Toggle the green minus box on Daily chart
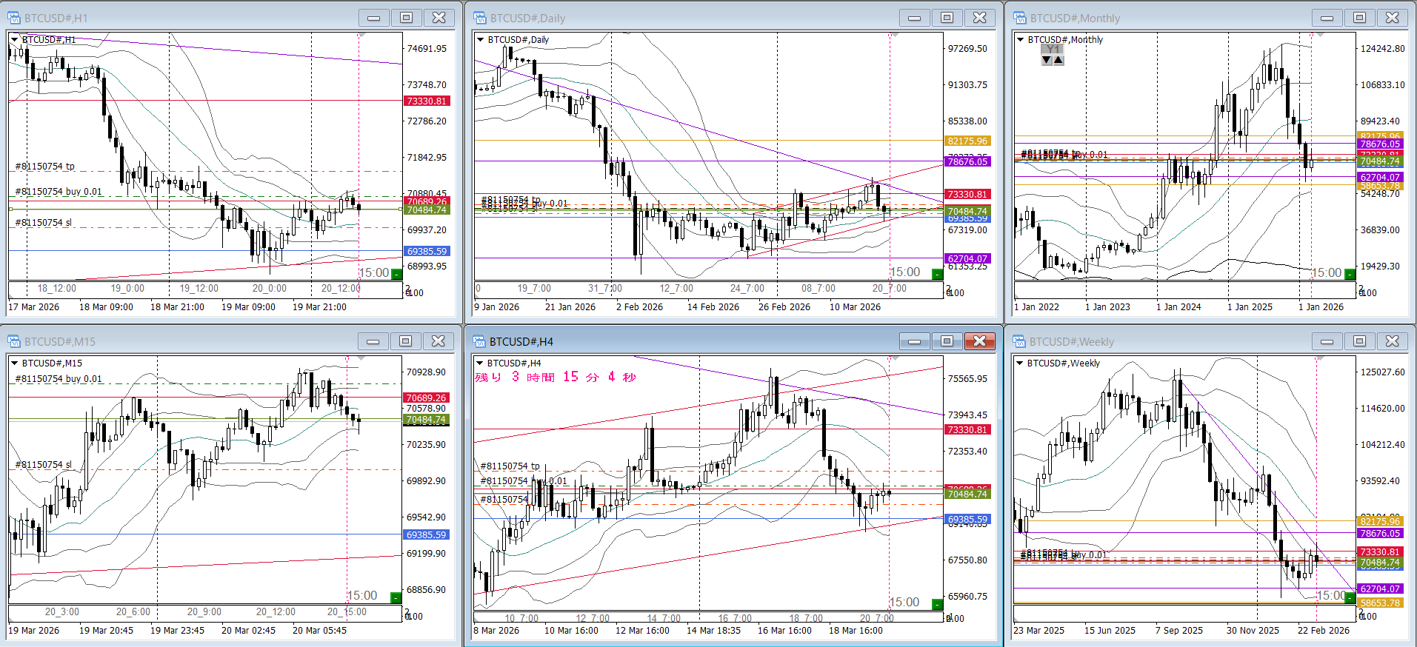 click(938, 275)
